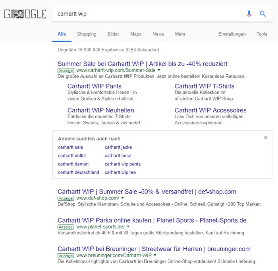Click the Anzeige badge of the carhartt-wip.com ad
The height and width of the screenshot is (271, 278).
pos(66,70)
